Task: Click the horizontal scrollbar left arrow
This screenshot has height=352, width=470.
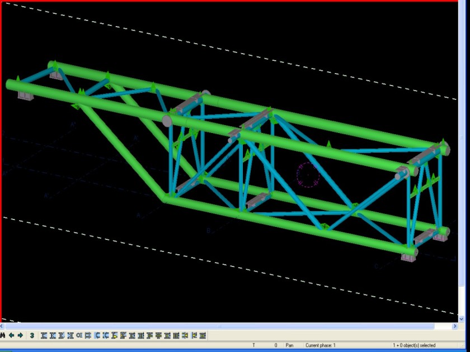Action: point(3,326)
